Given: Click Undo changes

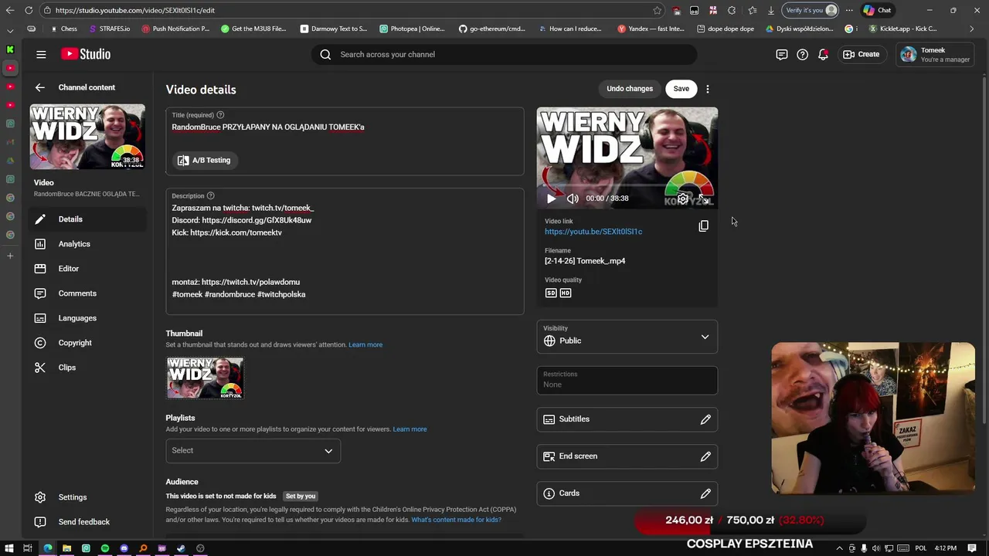Looking at the screenshot, I should tap(630, 89).
